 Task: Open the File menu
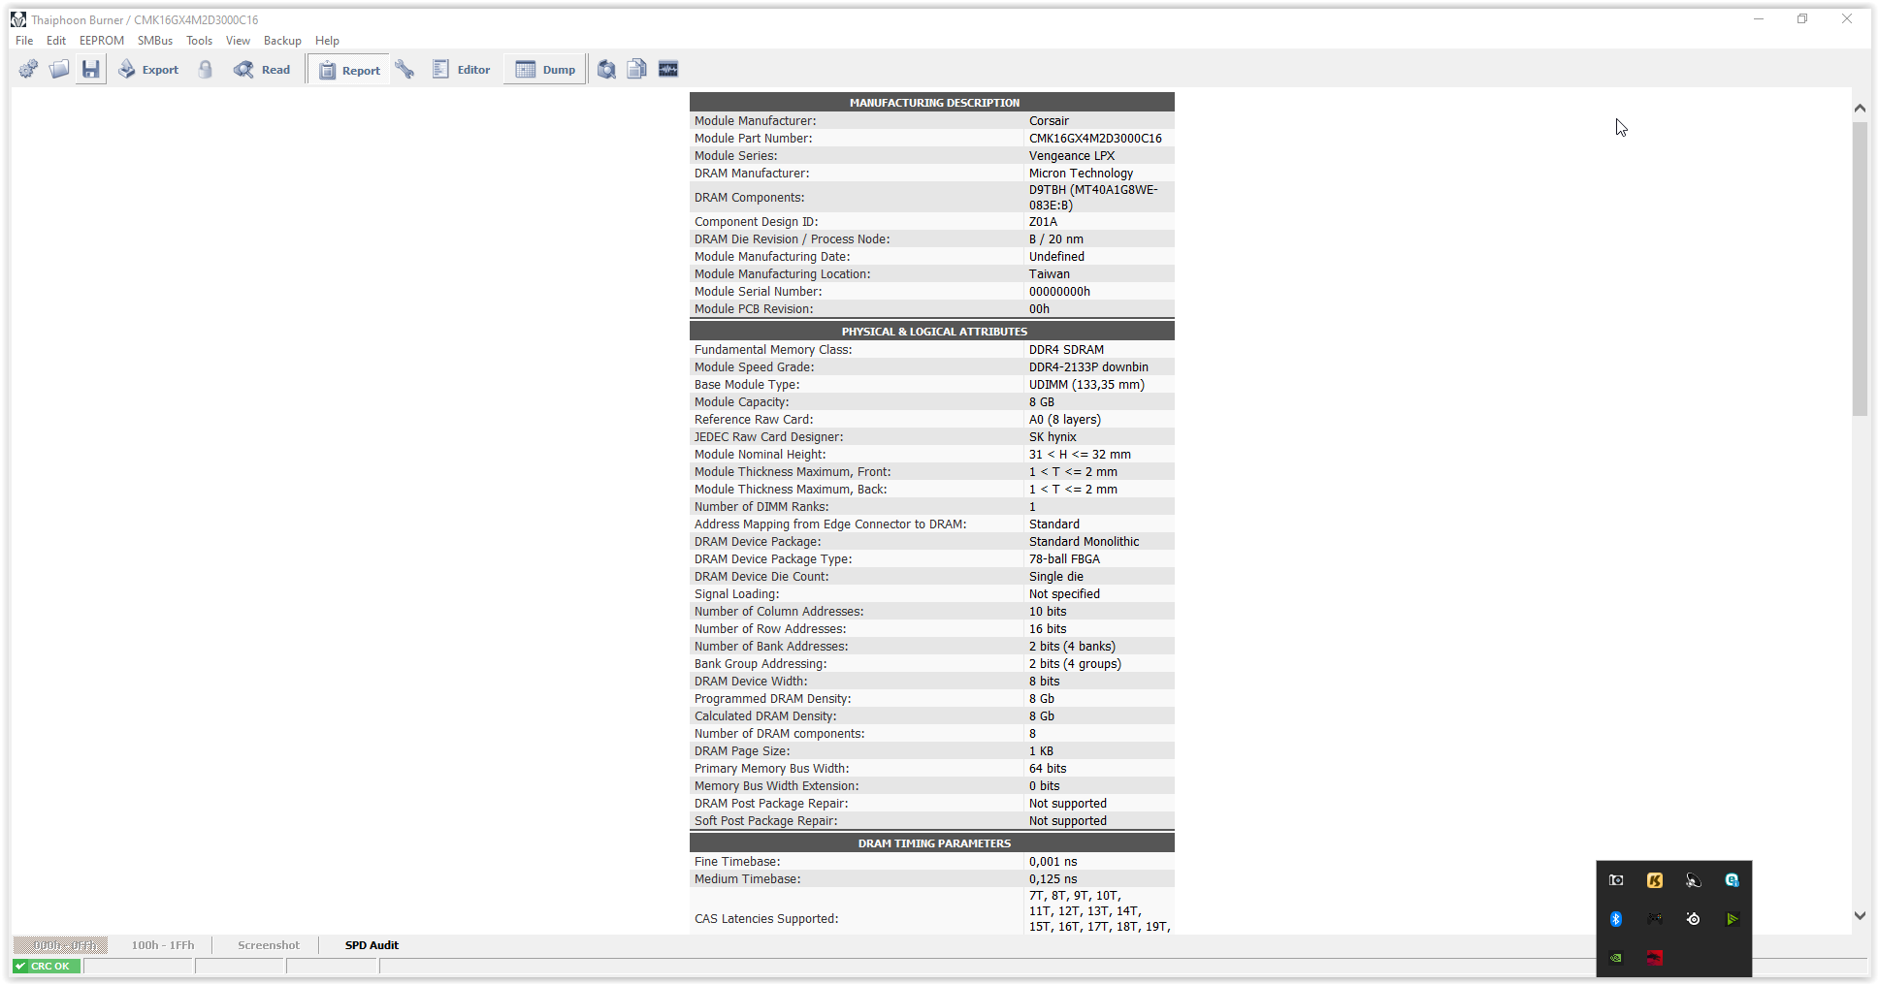point(24,41)
